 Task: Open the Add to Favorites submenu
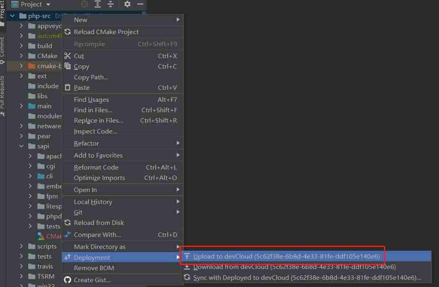click(x=122, y=155)
